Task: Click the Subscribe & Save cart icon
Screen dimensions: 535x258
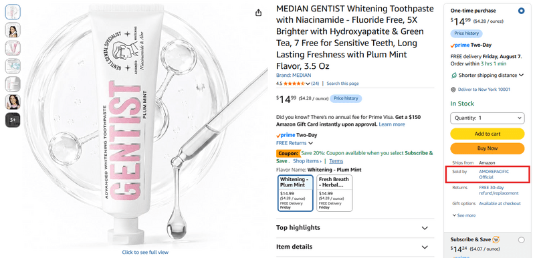Action: coord(496,239)
